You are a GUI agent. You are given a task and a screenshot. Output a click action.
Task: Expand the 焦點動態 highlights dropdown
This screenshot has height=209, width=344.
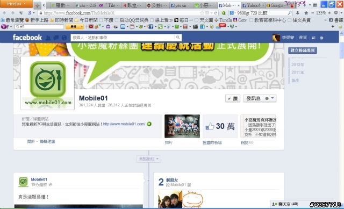click(149, 159)
